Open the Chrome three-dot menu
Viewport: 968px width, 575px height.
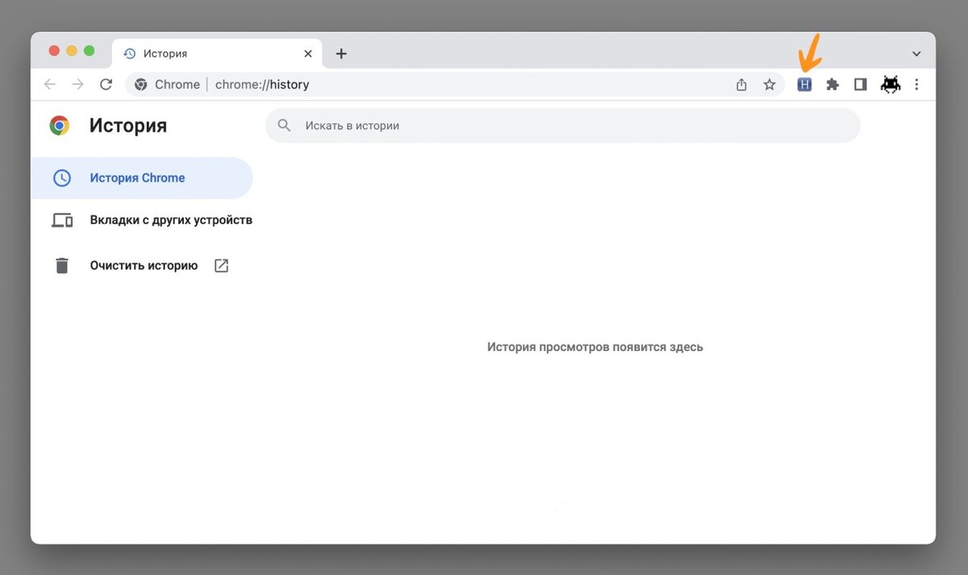tap(916, 84)
